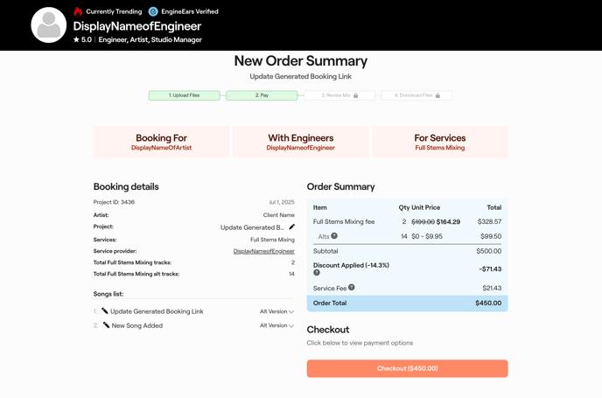This screenshot has height=398, width=602.
Task: Click the Service Fee info icon
Action: (352, 287)
